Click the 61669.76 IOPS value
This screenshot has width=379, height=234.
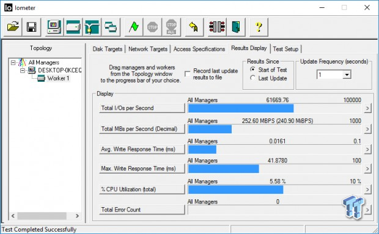278,100
